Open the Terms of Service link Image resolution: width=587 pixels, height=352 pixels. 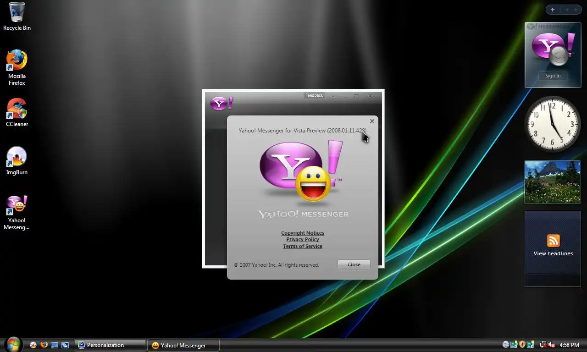tap(303, 246)
